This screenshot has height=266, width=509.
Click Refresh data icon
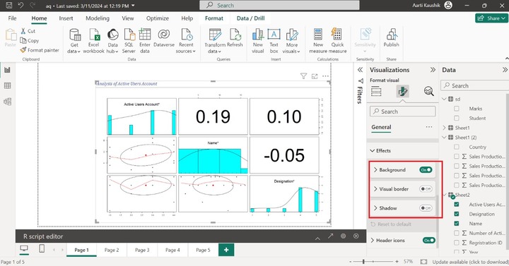tap(235, 35)
